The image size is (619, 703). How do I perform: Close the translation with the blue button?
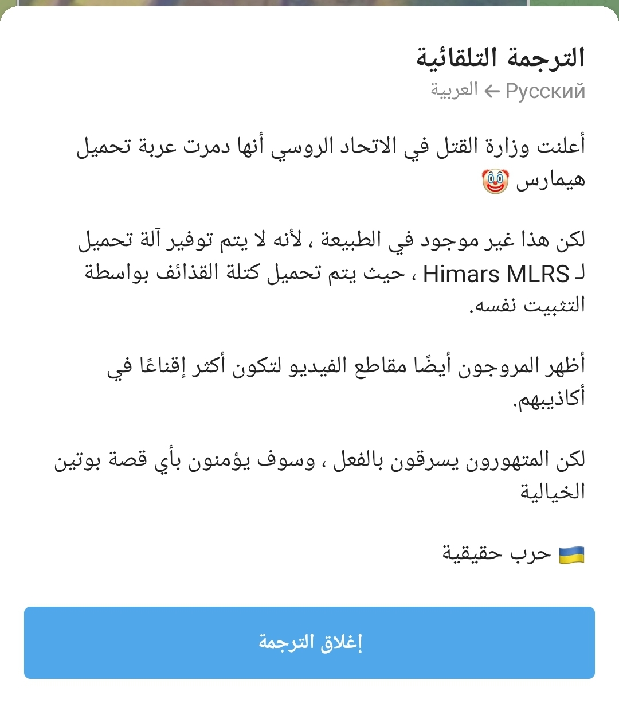click(309, 642)
